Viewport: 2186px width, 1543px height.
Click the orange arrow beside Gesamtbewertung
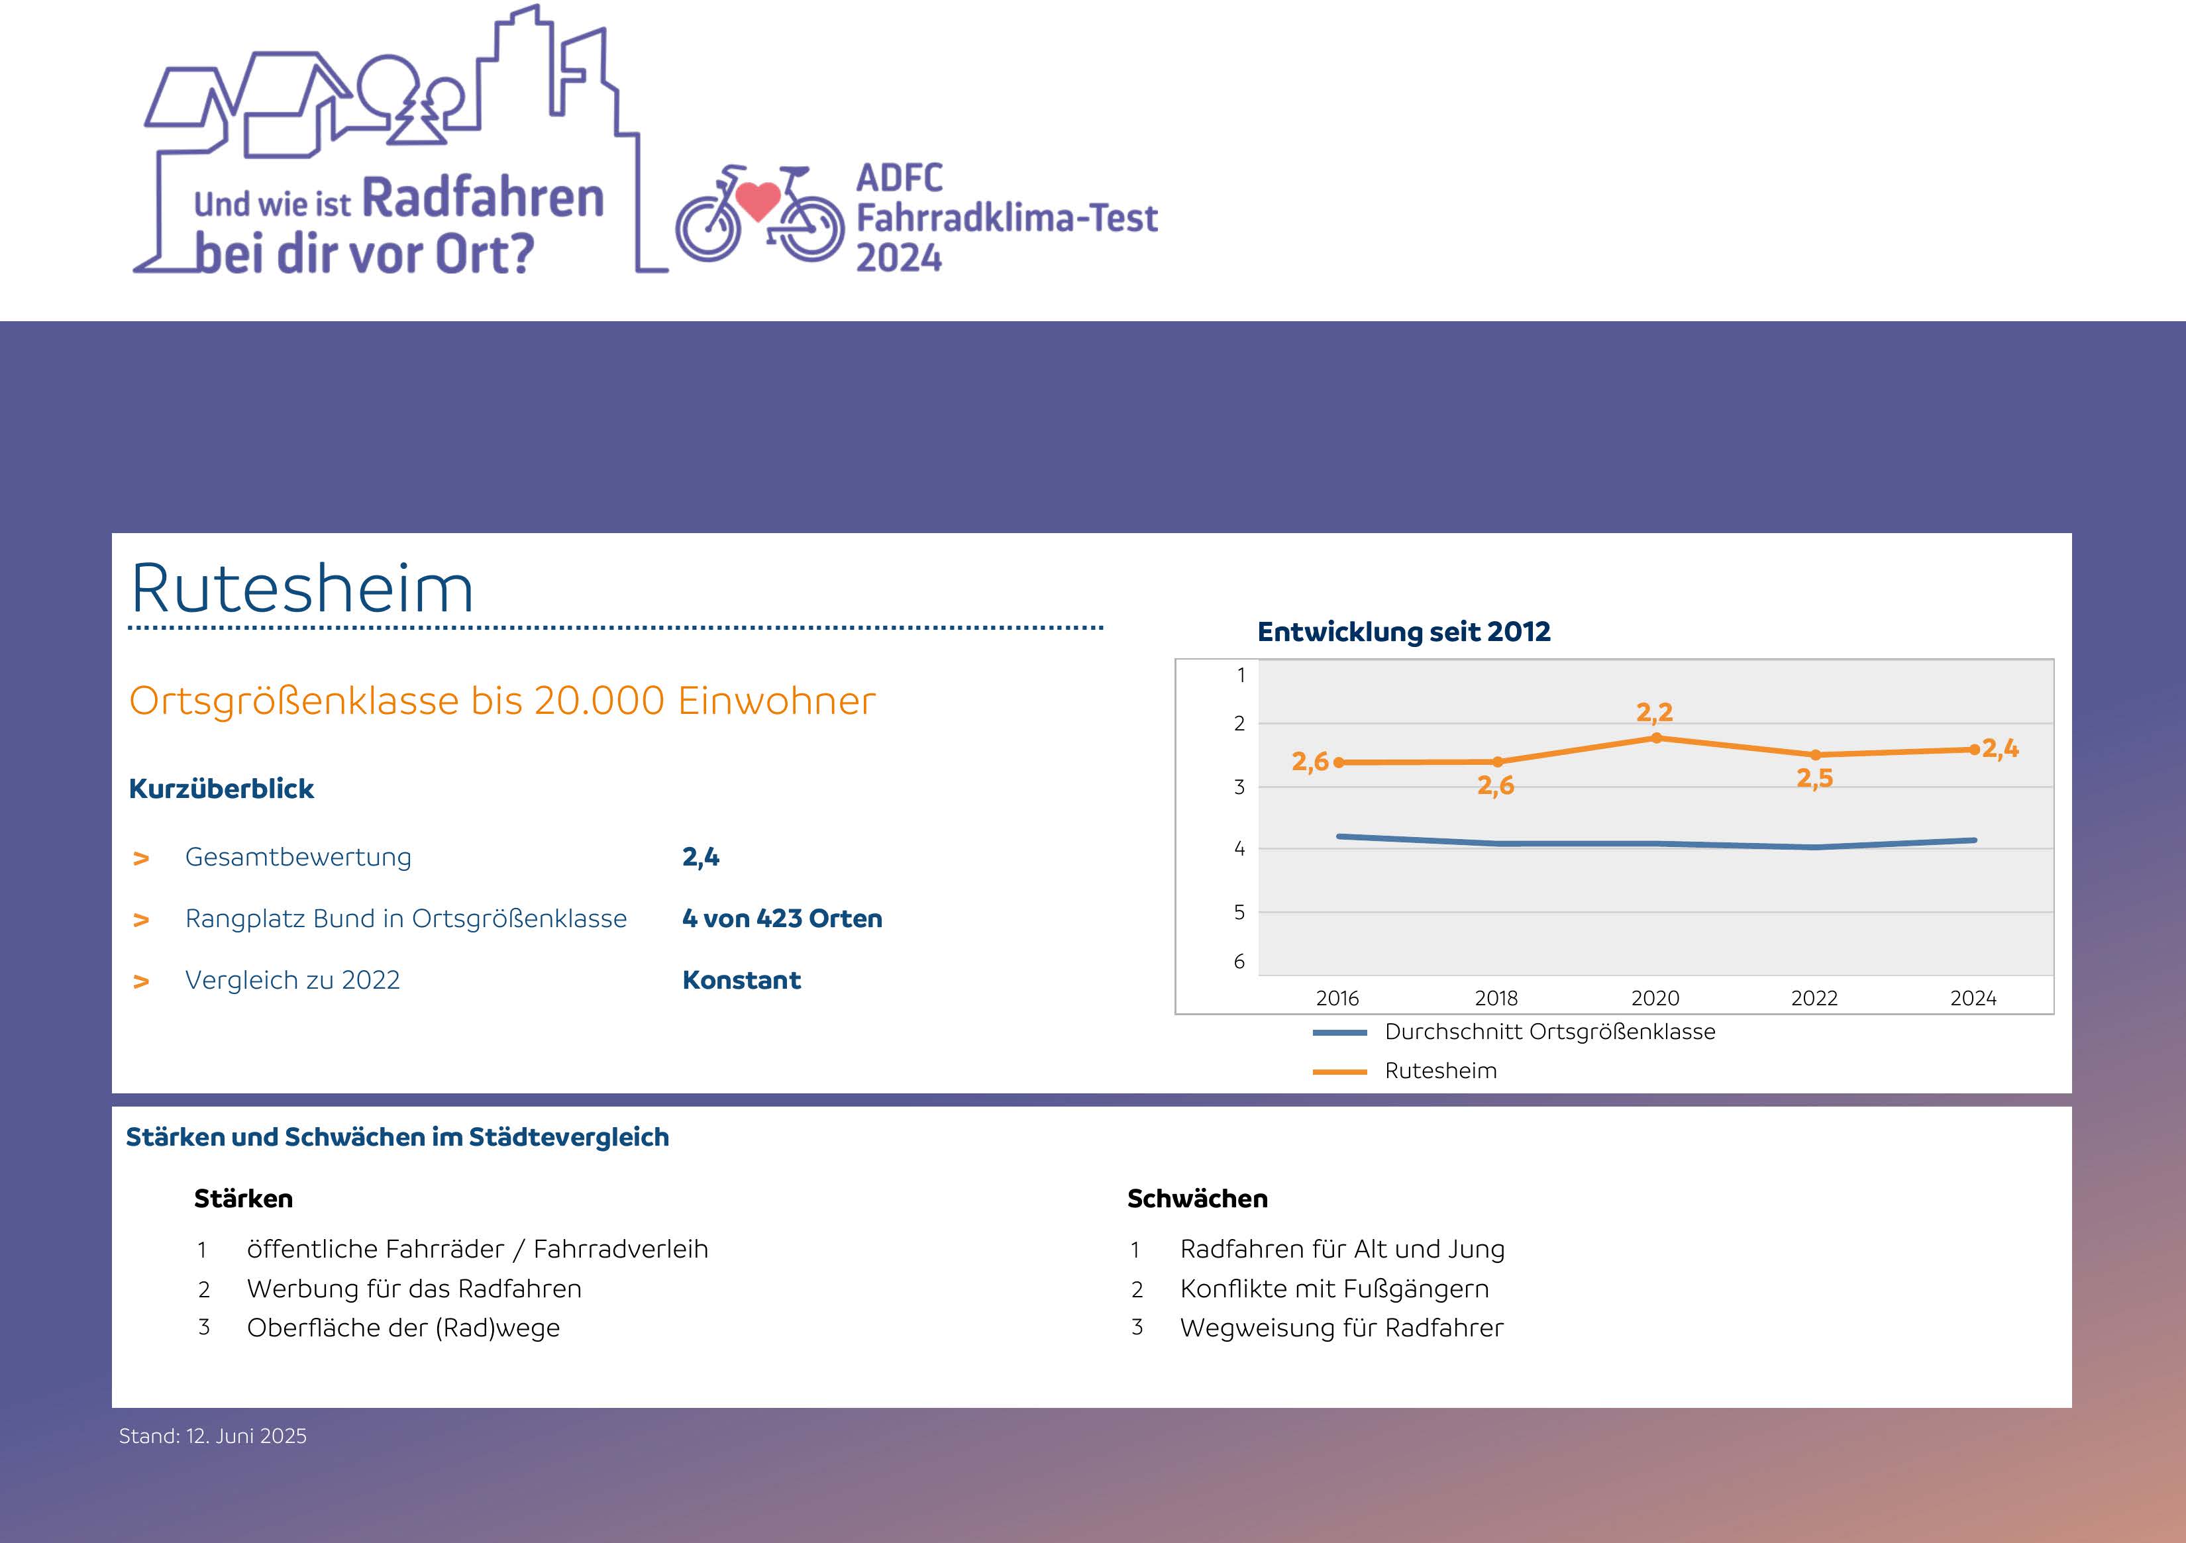141,859
